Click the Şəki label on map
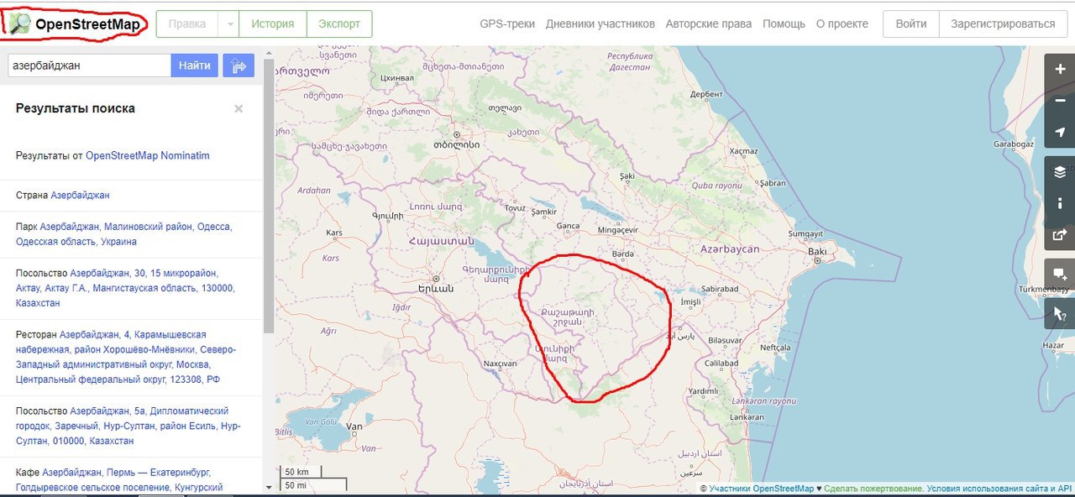1075x497 pixels. click(627, 175)
